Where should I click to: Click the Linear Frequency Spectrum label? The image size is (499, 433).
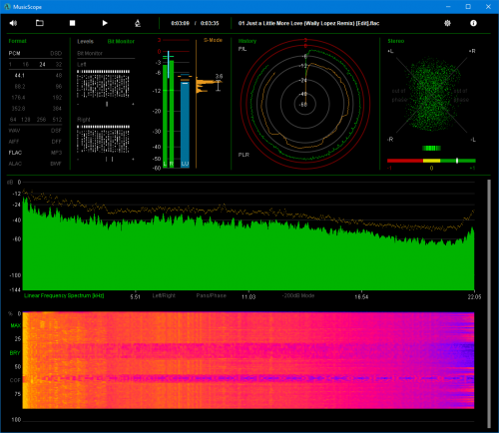tap(64, 295)
